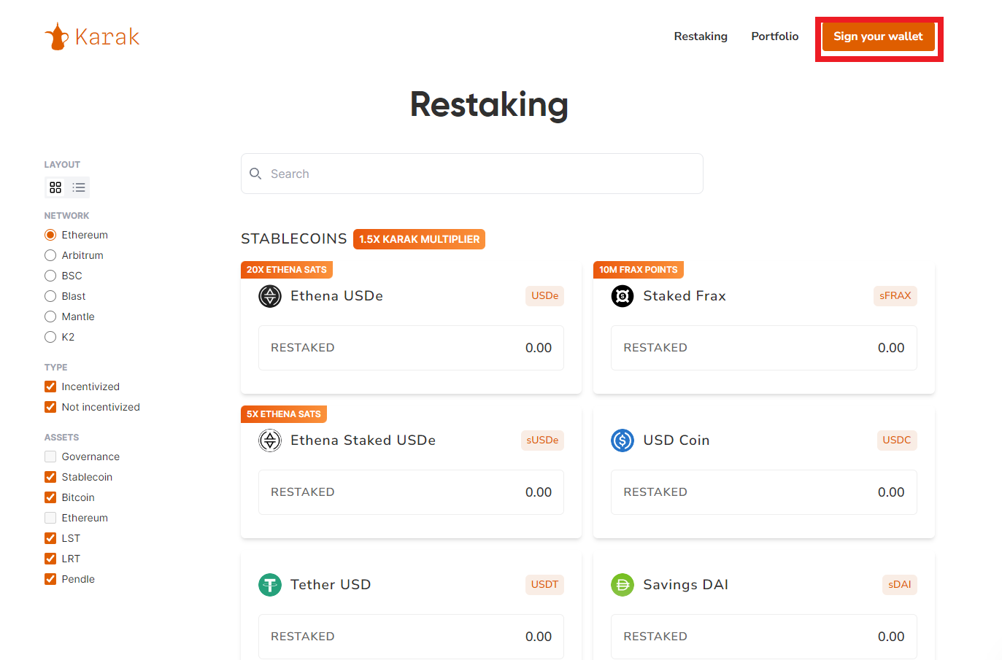Viewport: 1002px width, 660px height.
Task: Click the Ethena Staked USDe token icon
Action: click(270, 440)
